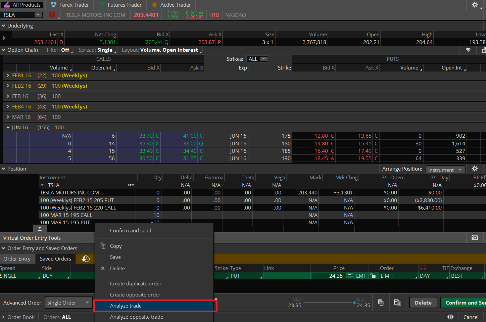The height and width of the screenshot is (322, 486).
Task: Collapse Order Entry and Saved Orders section
Action: click(x=4, y=248)
